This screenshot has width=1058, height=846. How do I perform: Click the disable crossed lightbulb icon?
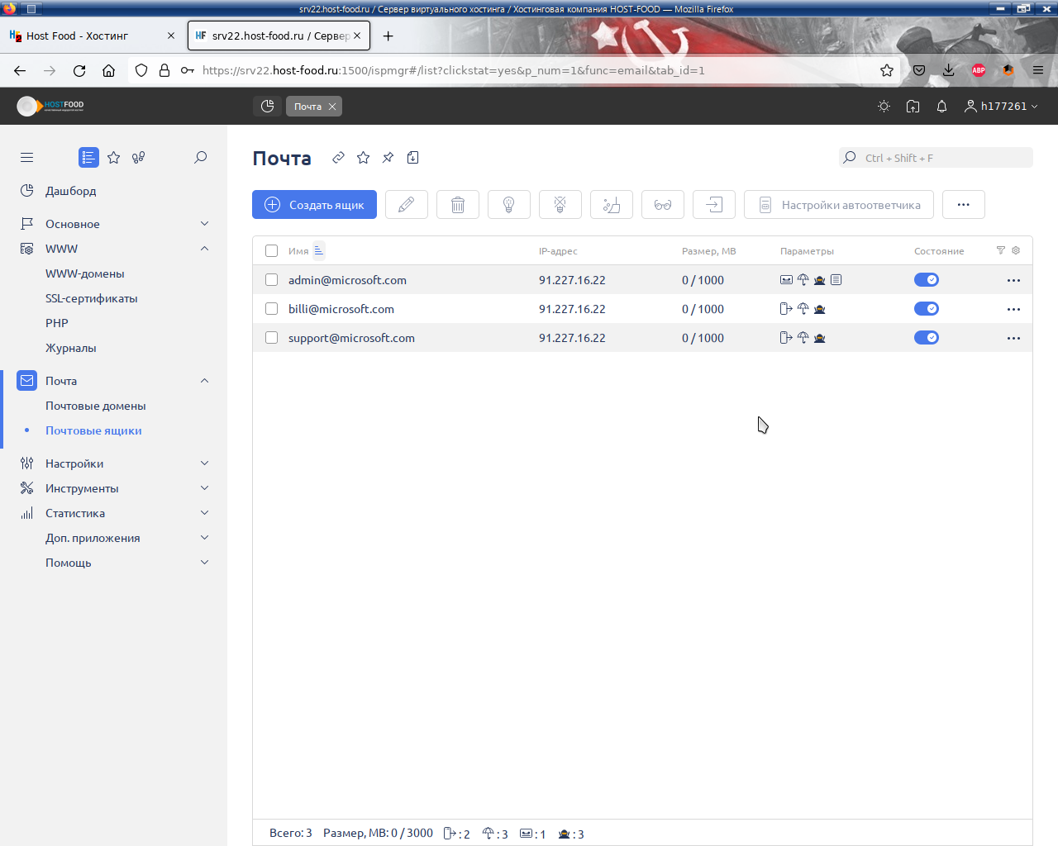560,205
